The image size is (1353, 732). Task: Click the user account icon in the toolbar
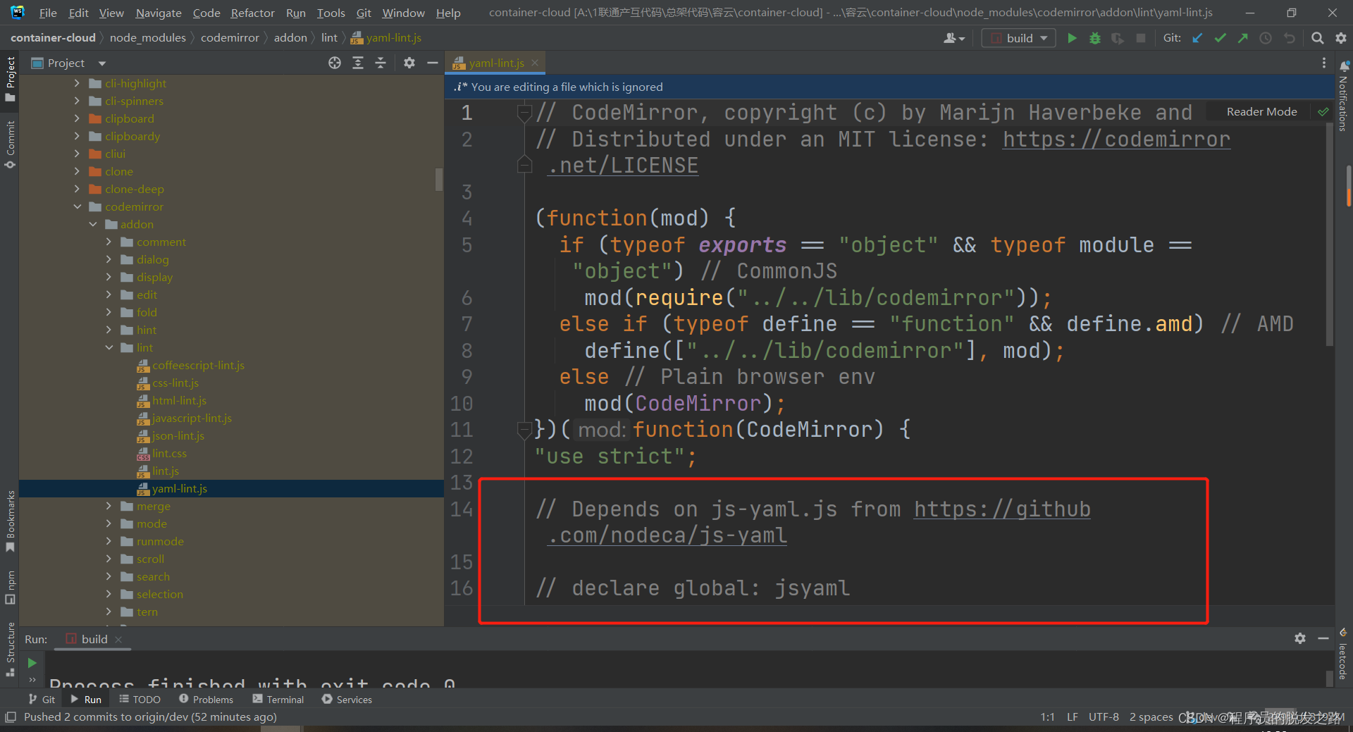click(x=954, y=38)
